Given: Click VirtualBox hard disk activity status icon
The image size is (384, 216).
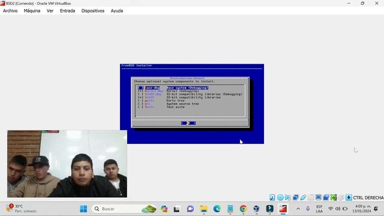Looking at the screenshot, I should click(272, 197).
